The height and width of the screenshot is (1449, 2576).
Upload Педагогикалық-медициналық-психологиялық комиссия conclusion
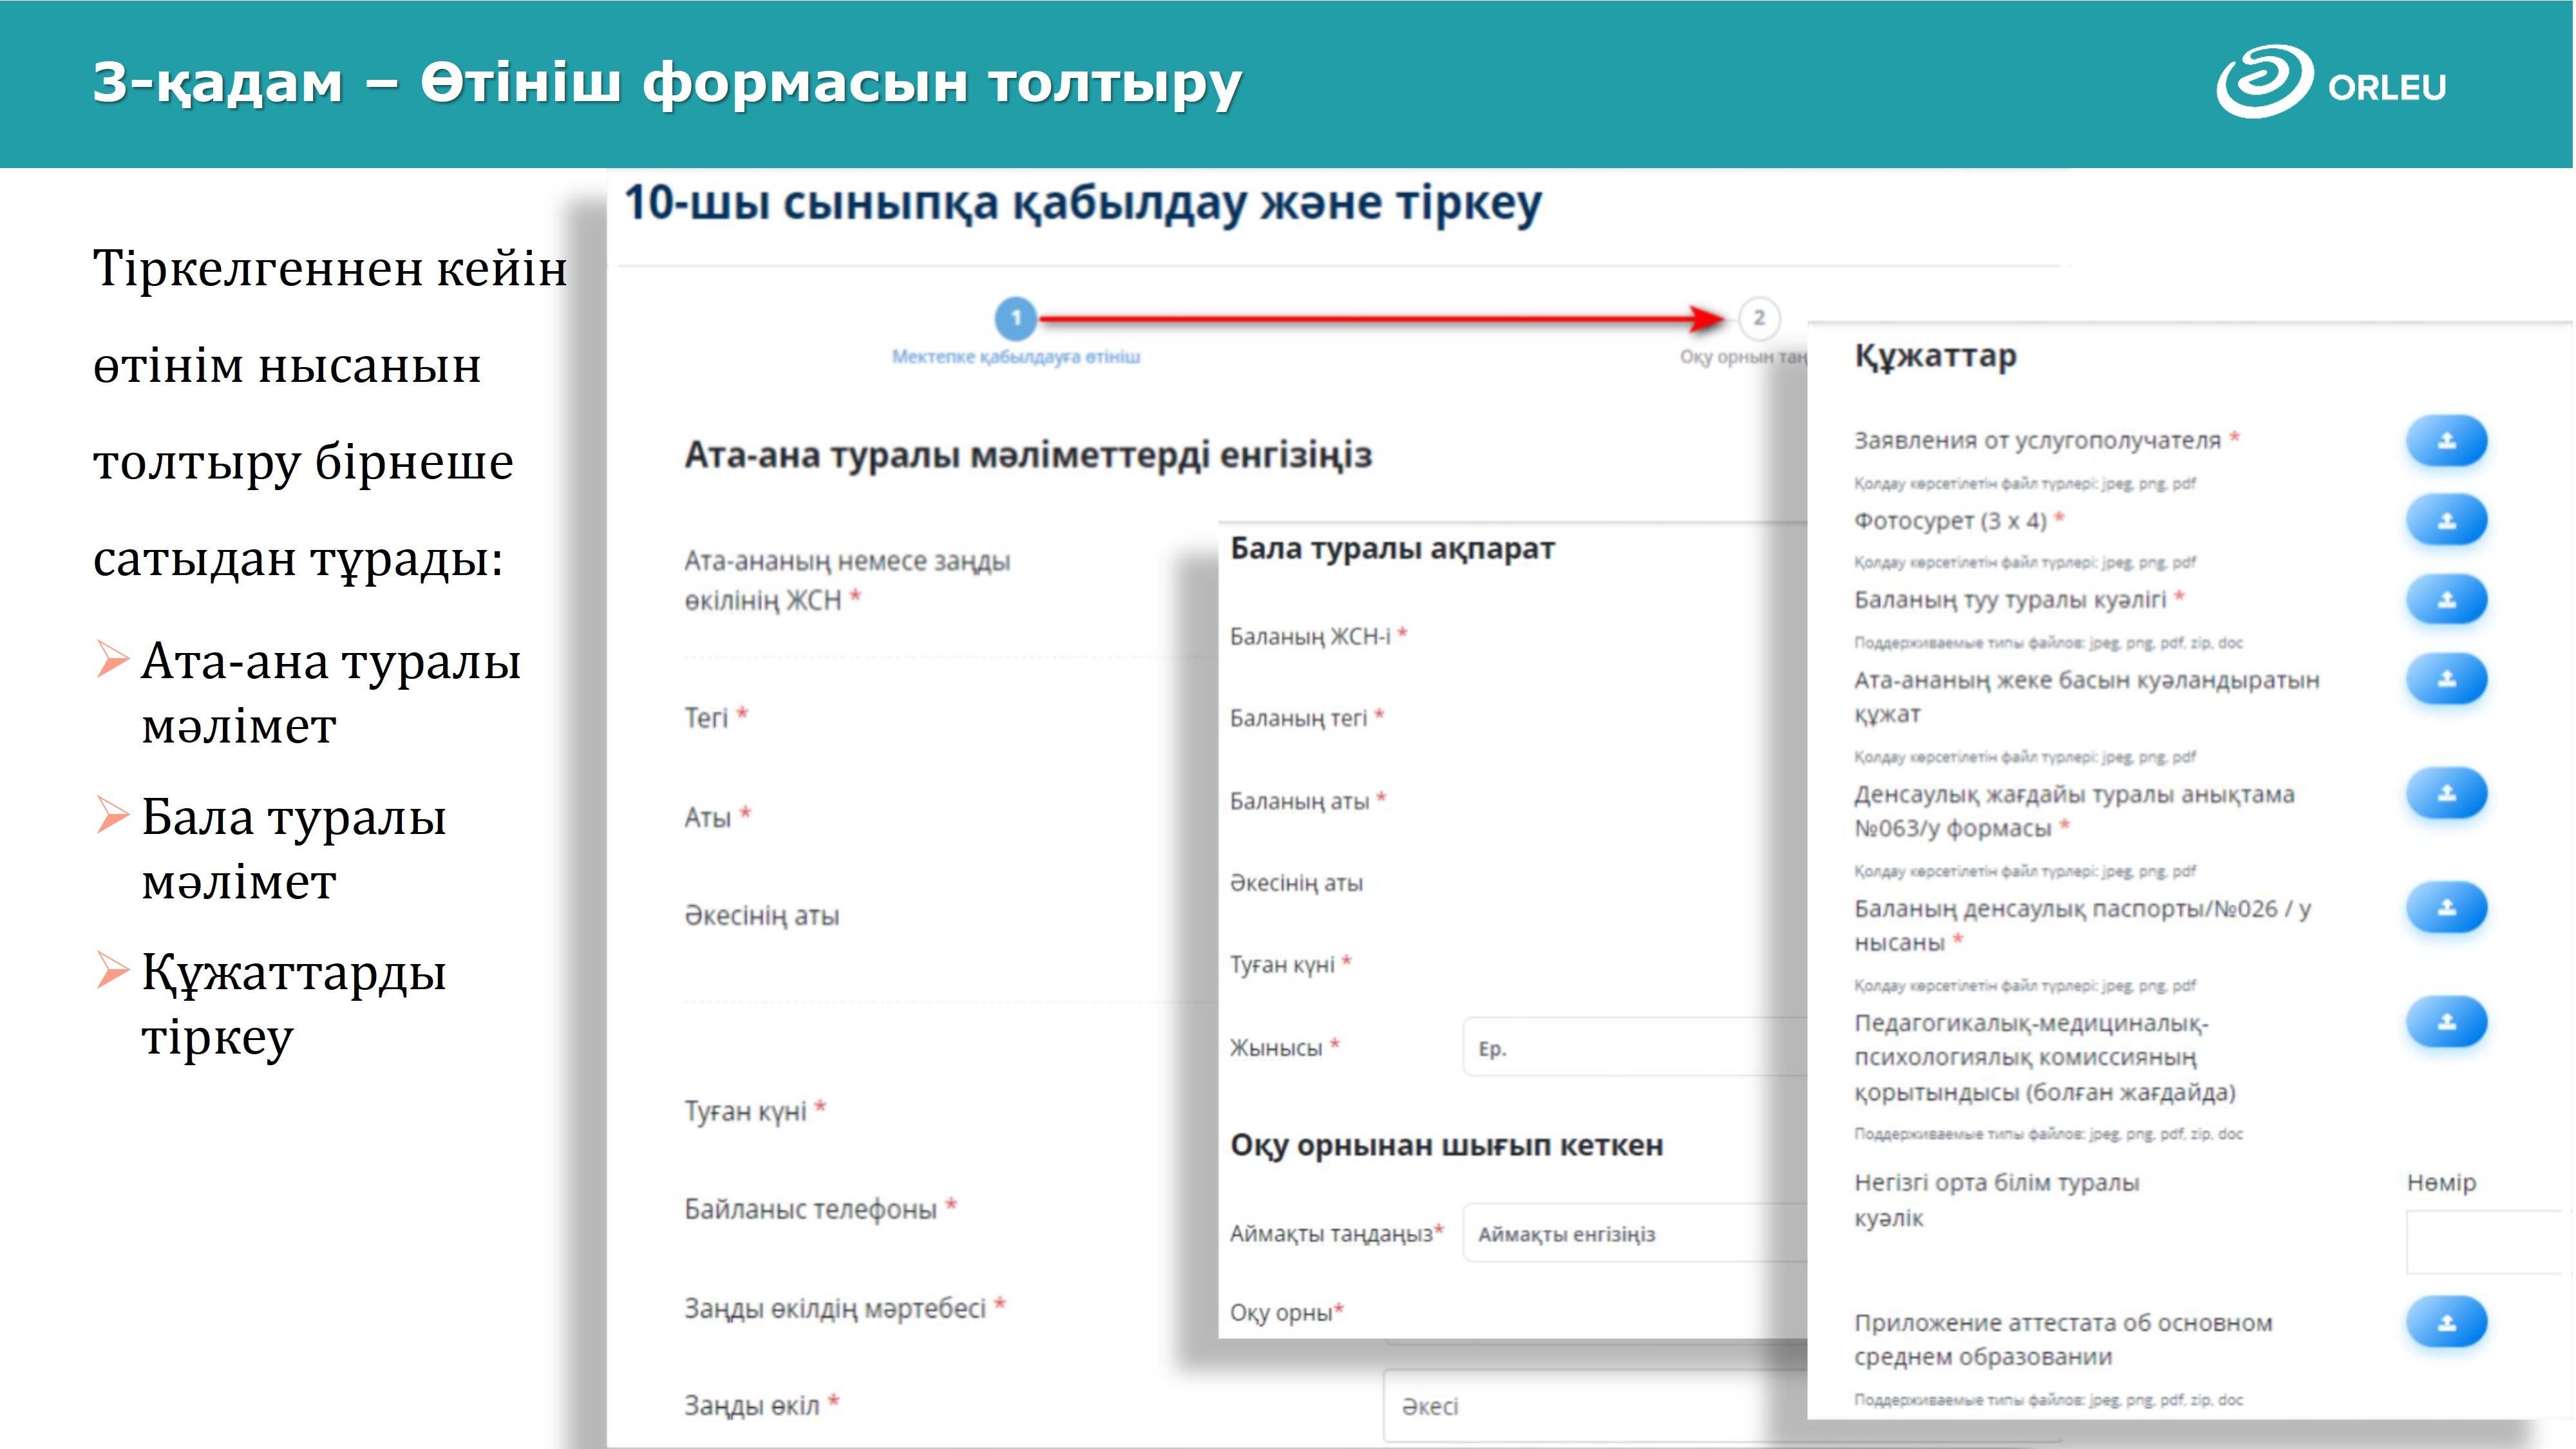[2446, 1022]
